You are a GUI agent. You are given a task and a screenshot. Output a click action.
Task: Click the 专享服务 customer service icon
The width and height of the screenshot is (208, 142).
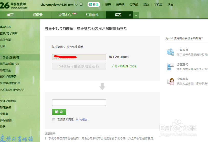(171, 81)
